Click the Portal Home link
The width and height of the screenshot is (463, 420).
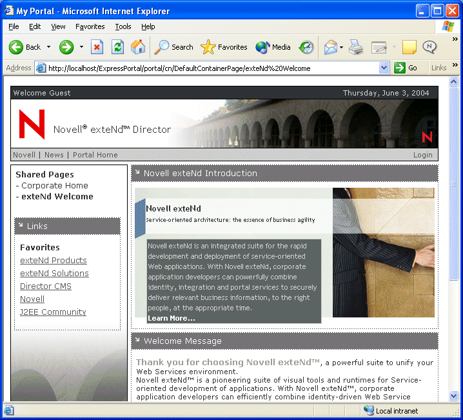[95, 155]
